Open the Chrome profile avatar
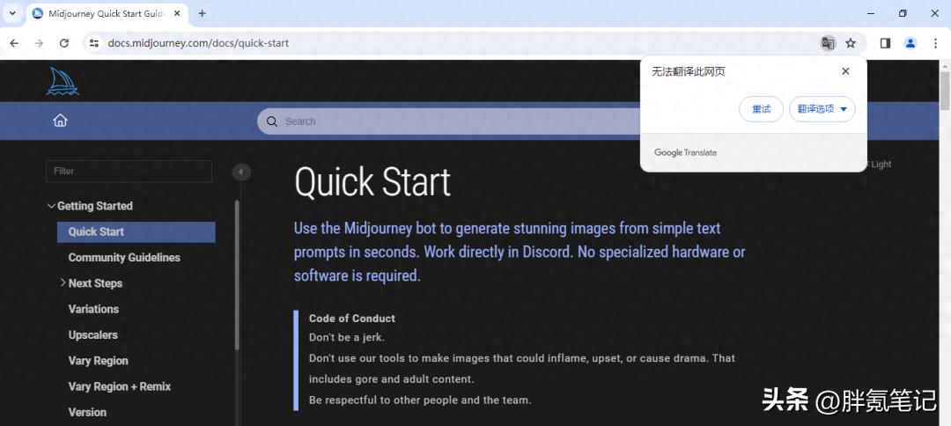This screenshot has height=426, width=951. [910, 43]
